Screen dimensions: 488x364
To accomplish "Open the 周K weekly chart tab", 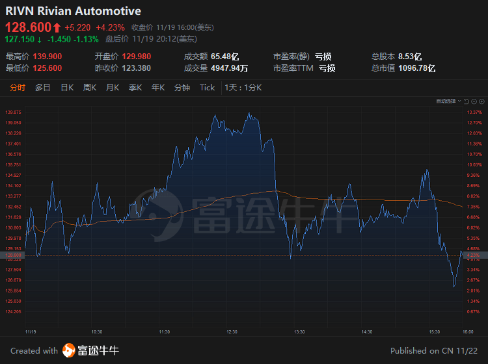I will [x=90, y=88].
